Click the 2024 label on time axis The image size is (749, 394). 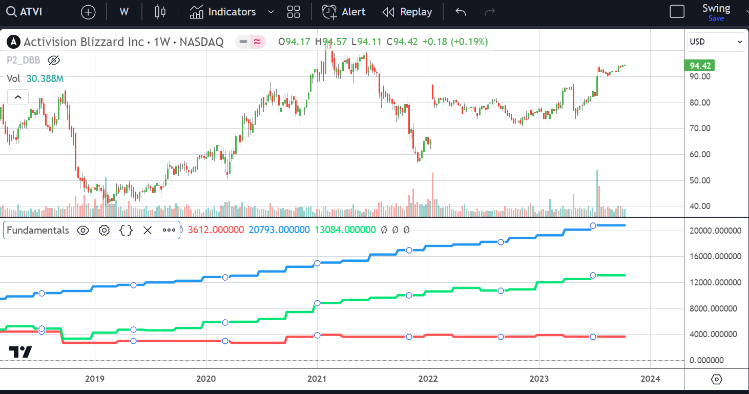click(x=650, y=379)
